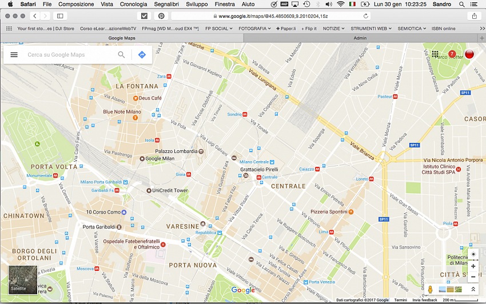
Task: Click the Invia feedback link
Action: click(x=425, y=300)
